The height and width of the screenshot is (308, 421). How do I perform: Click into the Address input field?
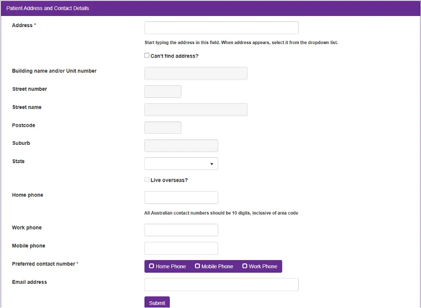pyautogui.click(x=221, y=28)
